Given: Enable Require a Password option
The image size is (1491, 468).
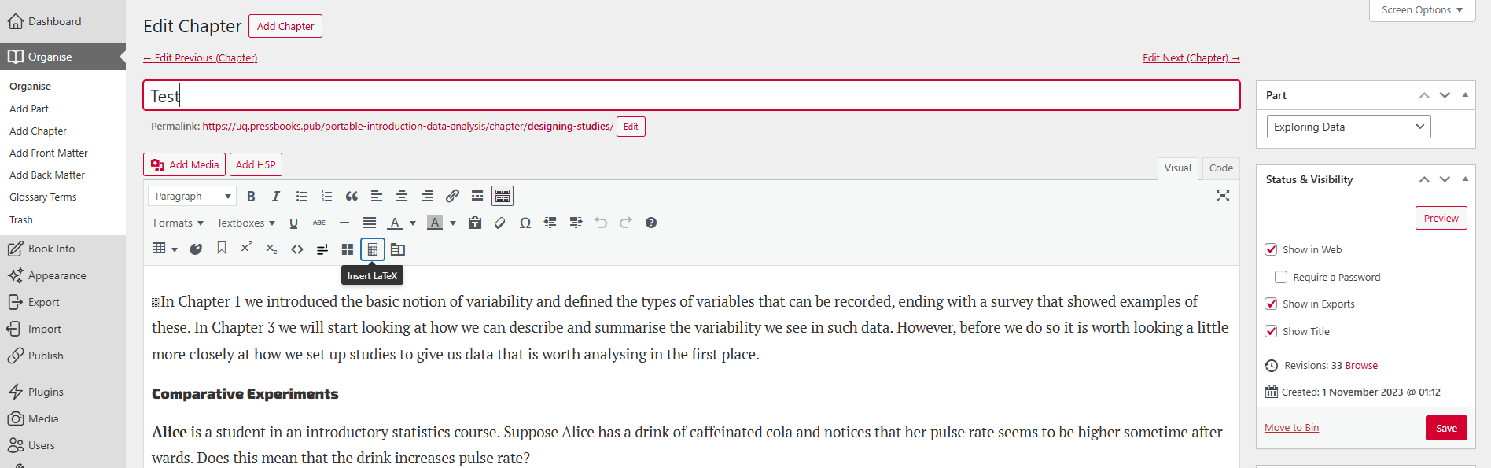Looking at the screenshot, I should pos(1281,277).
